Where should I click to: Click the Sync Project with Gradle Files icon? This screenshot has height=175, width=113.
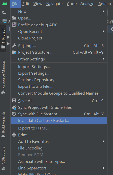[x=14, y=107]
